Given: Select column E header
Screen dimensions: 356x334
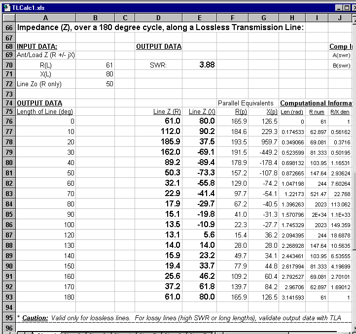Looking at the screenshot, I should click(199, 18).
